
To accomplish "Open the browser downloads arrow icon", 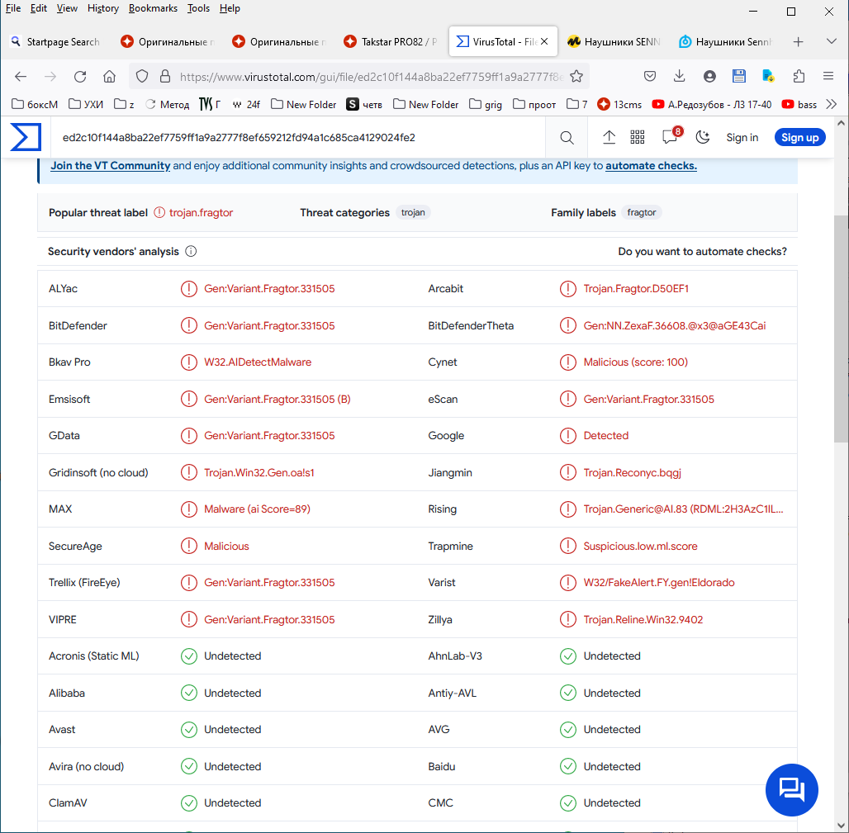I will pos(679,76).
